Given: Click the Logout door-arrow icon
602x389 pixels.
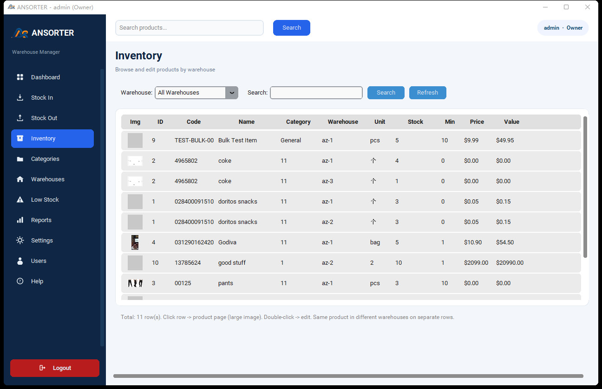Looking at the screenshot, I should pyautogui.click(x=42, y=368).
